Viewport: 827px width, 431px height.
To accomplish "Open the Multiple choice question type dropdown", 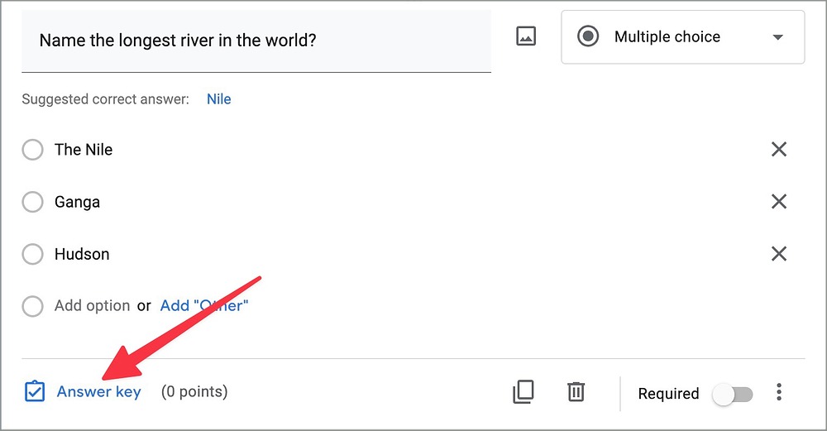I will tap(667, 37).
